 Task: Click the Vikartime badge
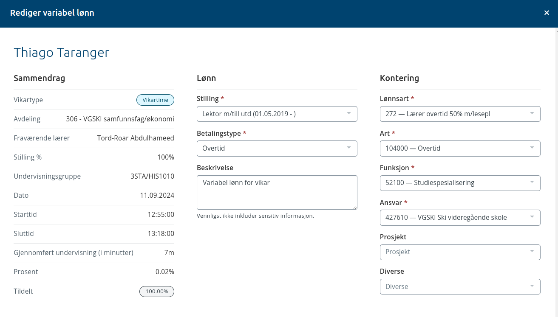tap(155, 100)
